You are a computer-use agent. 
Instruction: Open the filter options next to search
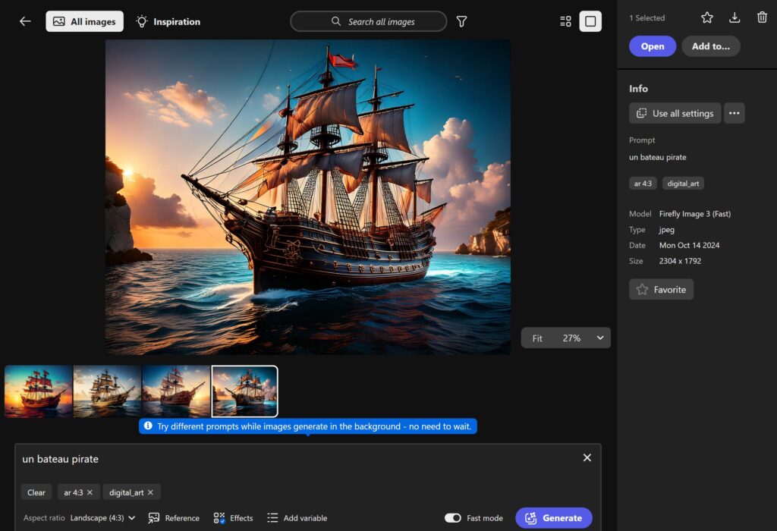461,21
